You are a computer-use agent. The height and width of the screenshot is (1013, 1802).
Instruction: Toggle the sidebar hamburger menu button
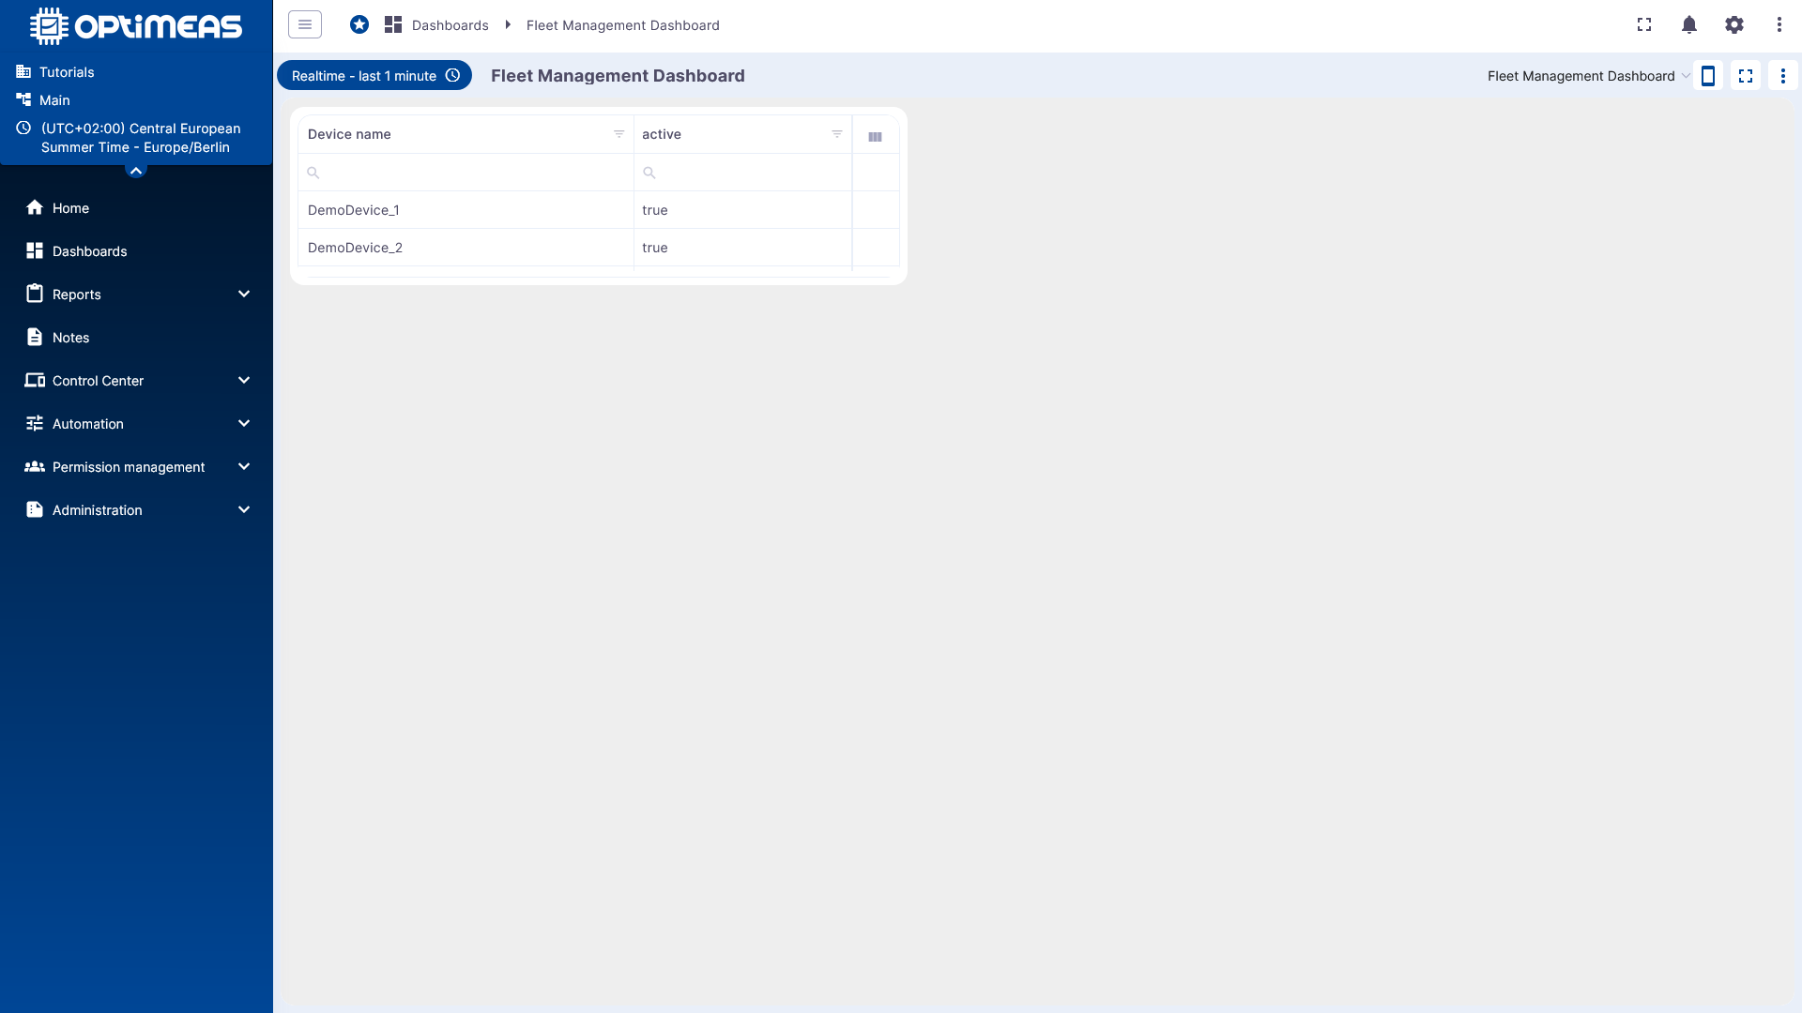305,24
